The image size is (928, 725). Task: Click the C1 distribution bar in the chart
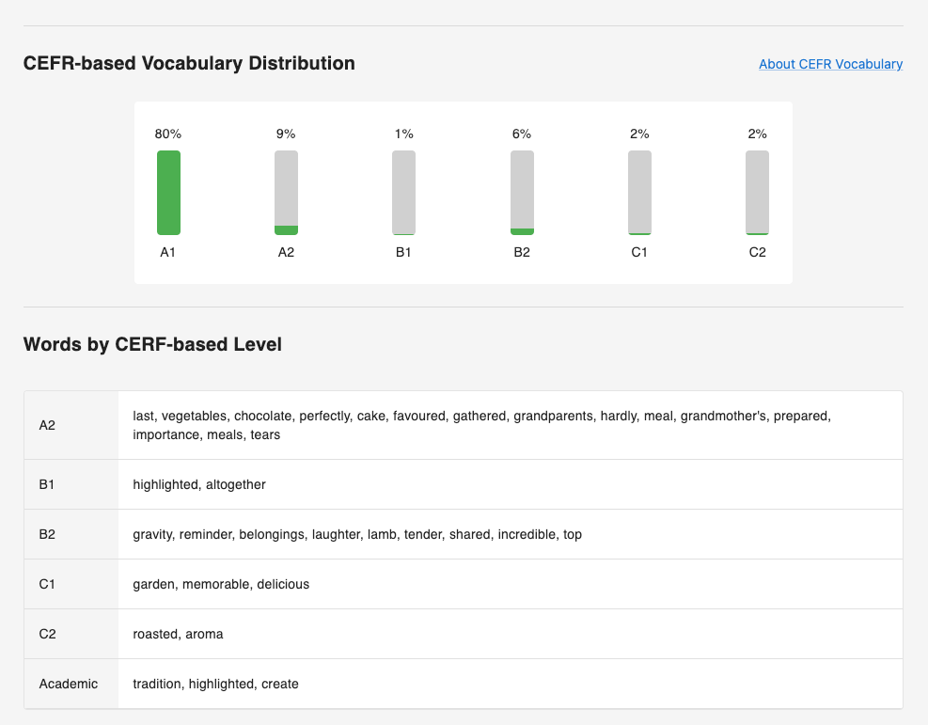pos(639,193)
